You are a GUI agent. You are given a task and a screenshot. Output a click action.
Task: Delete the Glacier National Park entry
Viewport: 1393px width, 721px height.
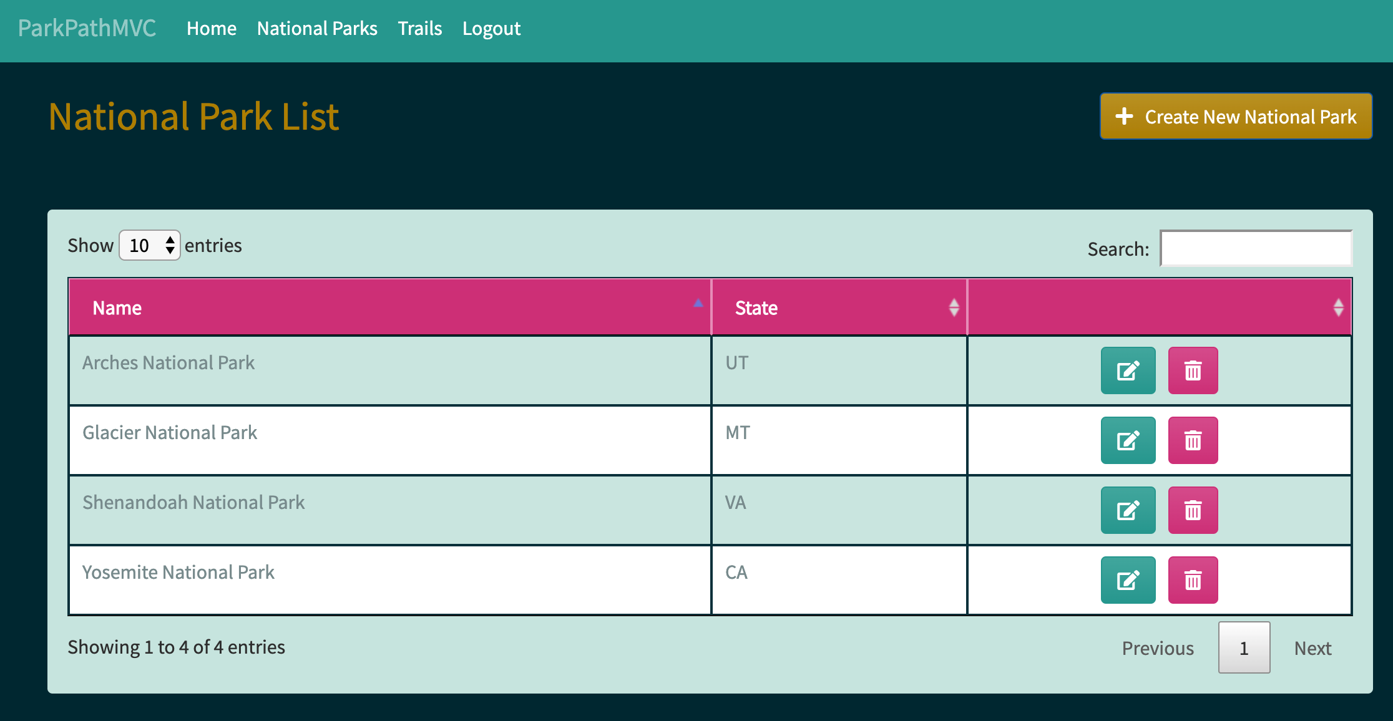pyautogui.click(x=1193, y=440)
